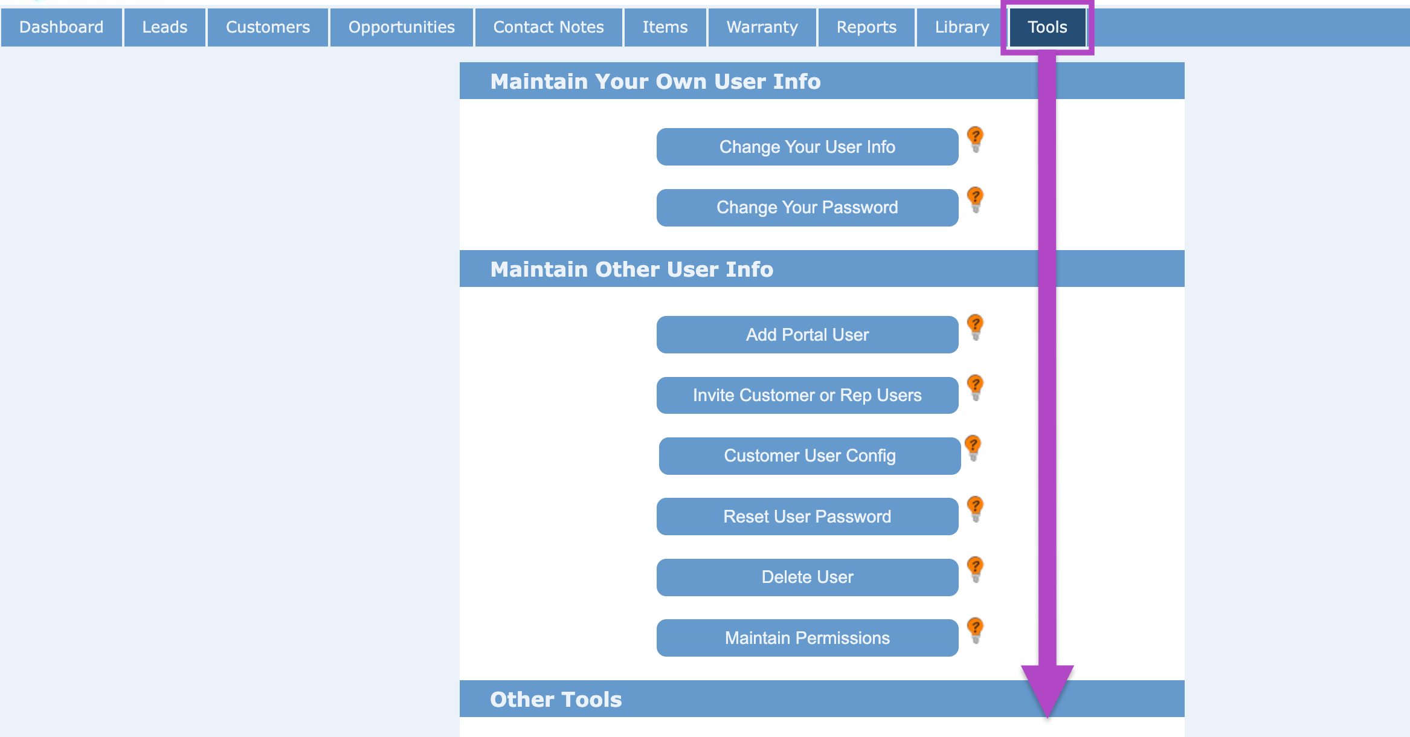Click help bulb next to Invite Customer or Rep Users

coord(975,387)
